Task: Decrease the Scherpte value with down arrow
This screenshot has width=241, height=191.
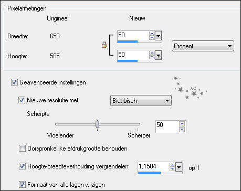Action: click(x=182, y=129)
